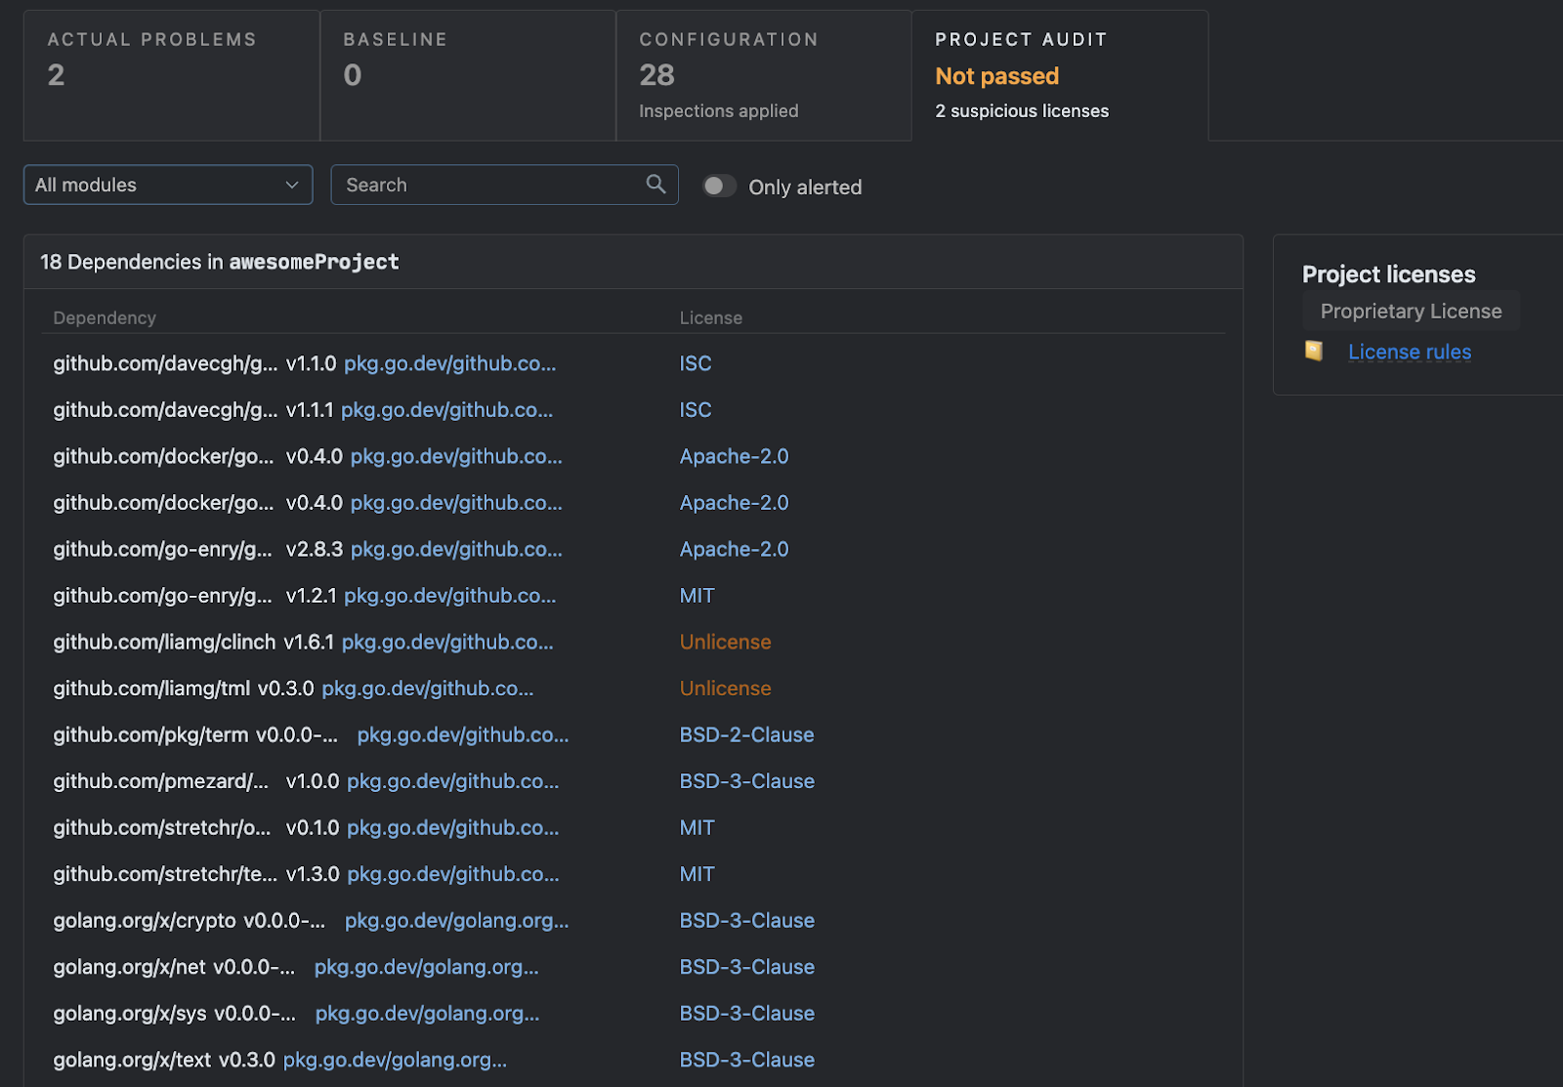Focus the Search input field

[x=505, y=185]
